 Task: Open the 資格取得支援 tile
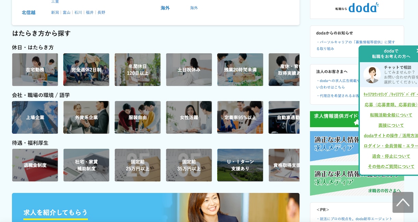(284, 165)
